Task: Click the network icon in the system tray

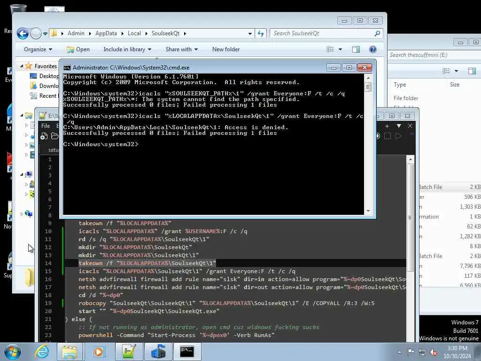Action: 422,353
